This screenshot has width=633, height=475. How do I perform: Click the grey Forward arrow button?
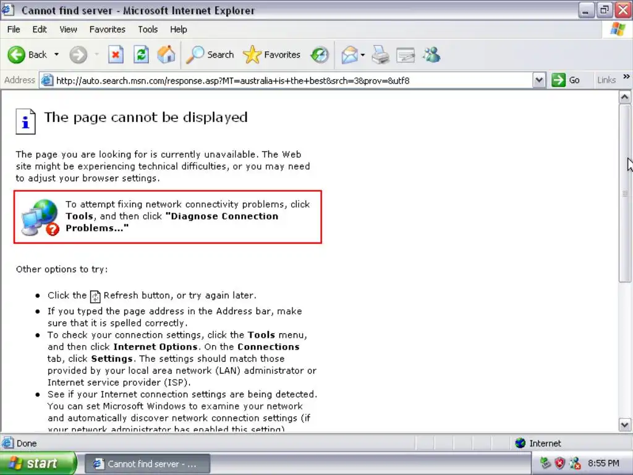coord(78,54)
